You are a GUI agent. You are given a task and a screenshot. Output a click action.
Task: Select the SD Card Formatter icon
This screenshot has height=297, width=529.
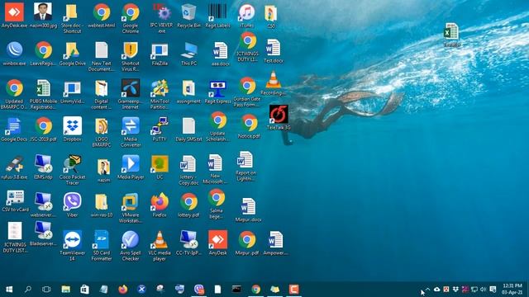point(102,246)
